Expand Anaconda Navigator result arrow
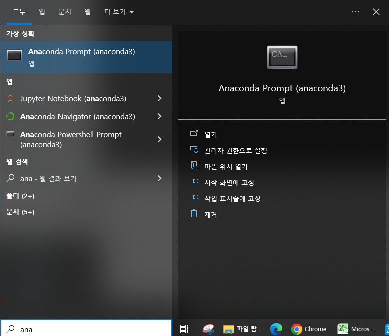The height and width of the screenshot is (336, 389). click(159, 116)
